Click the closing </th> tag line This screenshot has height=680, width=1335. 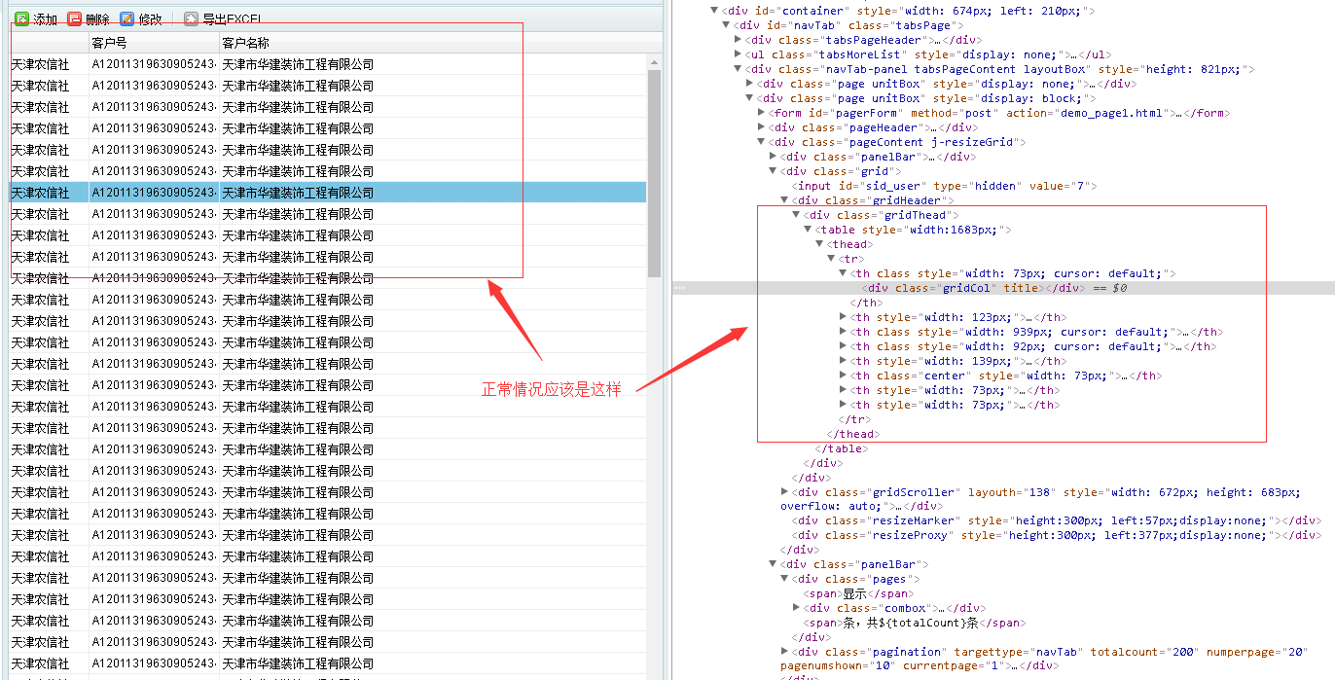867,303
